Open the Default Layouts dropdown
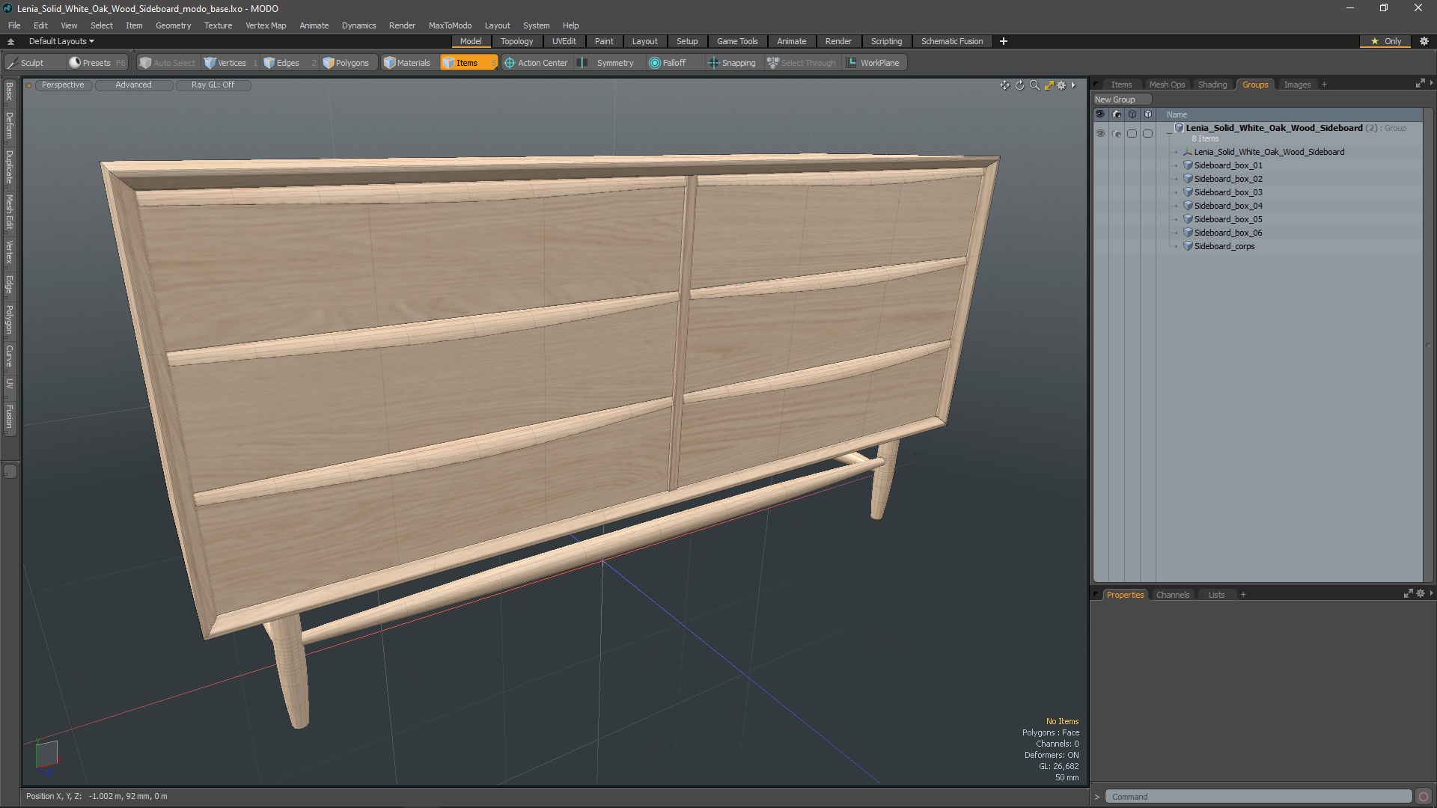1437x808 pixels. point(61,41)
